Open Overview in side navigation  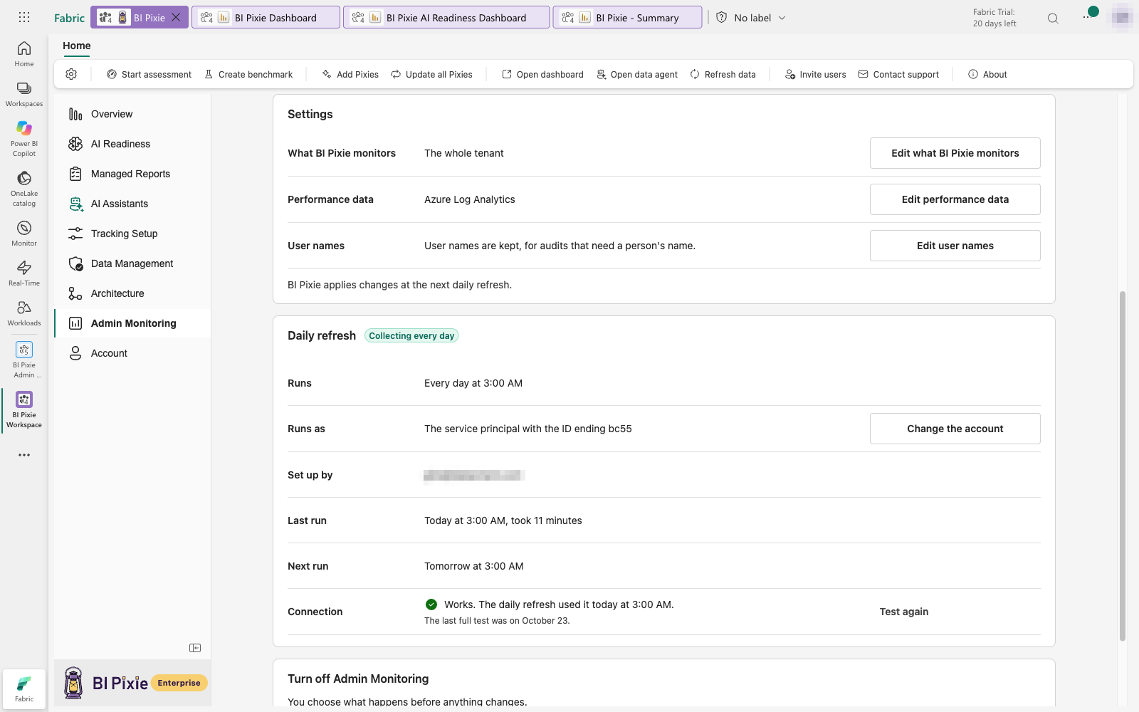tap(132, 114)
